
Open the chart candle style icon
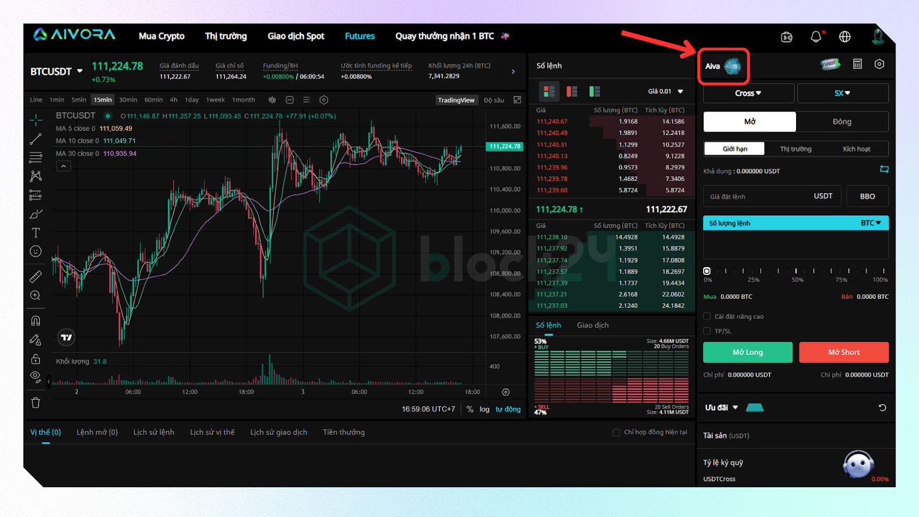click(x=272, y=100)
